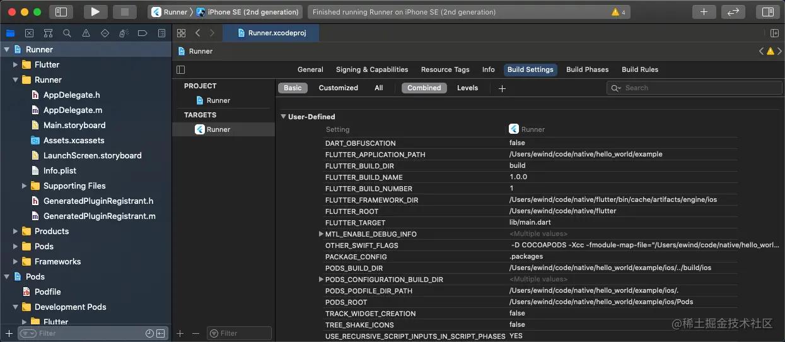Open the Build Rules tab

pos(640,69)
